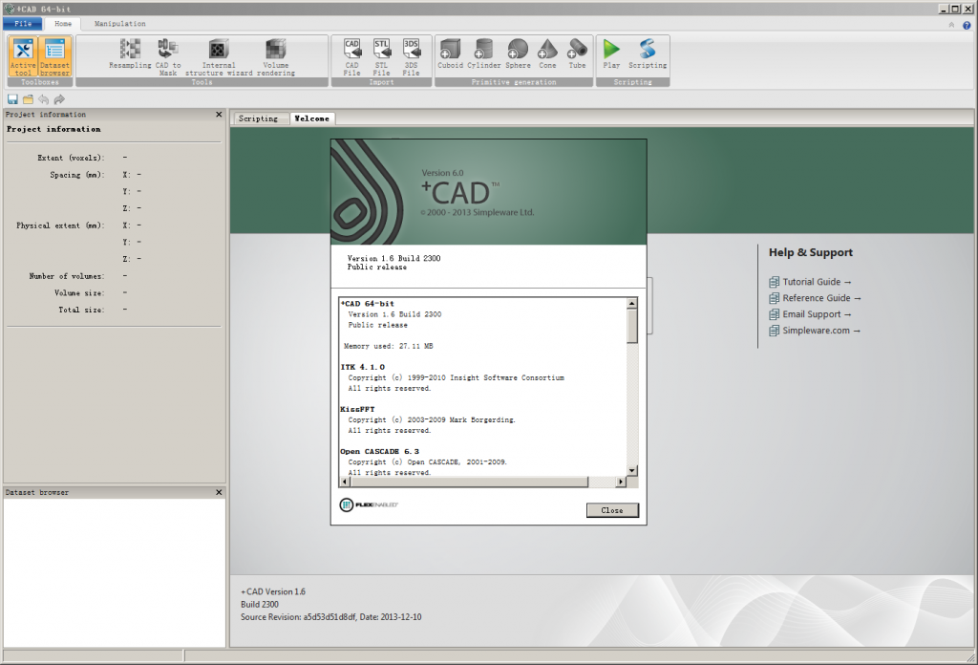Image resolution: width=978 pixels, height=665 pixels.
Task: Import an STL File from the ribbon
Action: click(x=381, y=56)
